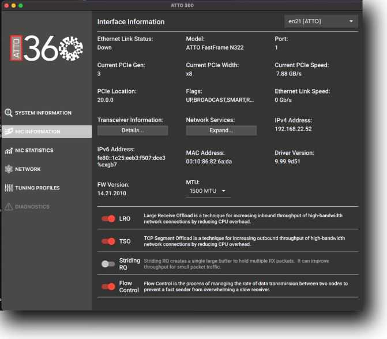Select NIC Information in sidebar
The width and height of the screenshot is (387, 339).
click(x=47, y=132)
